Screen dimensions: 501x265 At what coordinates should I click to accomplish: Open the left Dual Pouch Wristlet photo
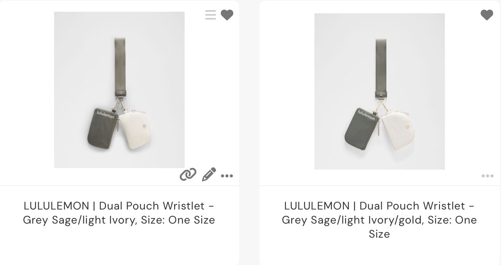pos(119,90)
